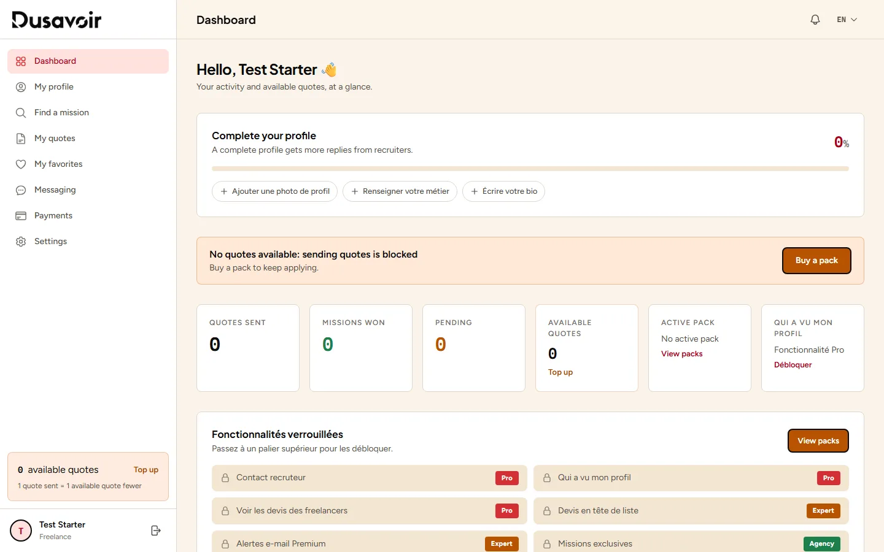The image size is (884, 552).
Task: Click the My favorites heart icon
Action: tap(21, 164)
